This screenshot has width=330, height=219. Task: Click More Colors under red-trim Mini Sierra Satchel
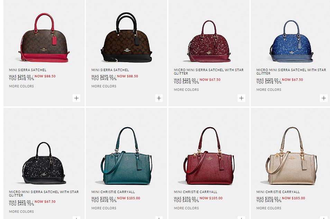(21, 86)
